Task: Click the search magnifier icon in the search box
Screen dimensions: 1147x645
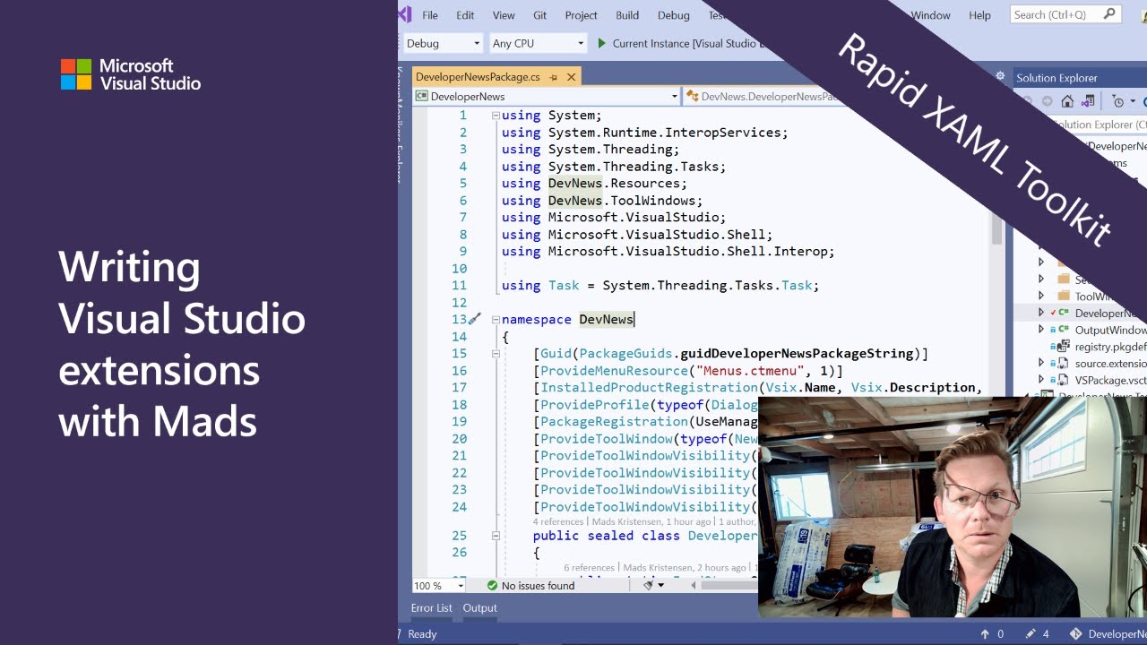Action: point(1109,14)
